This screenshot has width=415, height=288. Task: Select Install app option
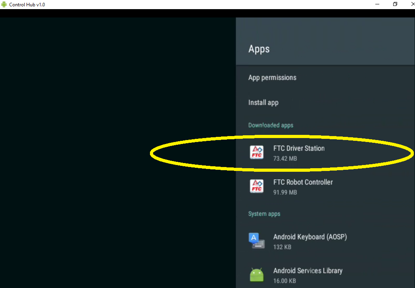click(325, 102)
